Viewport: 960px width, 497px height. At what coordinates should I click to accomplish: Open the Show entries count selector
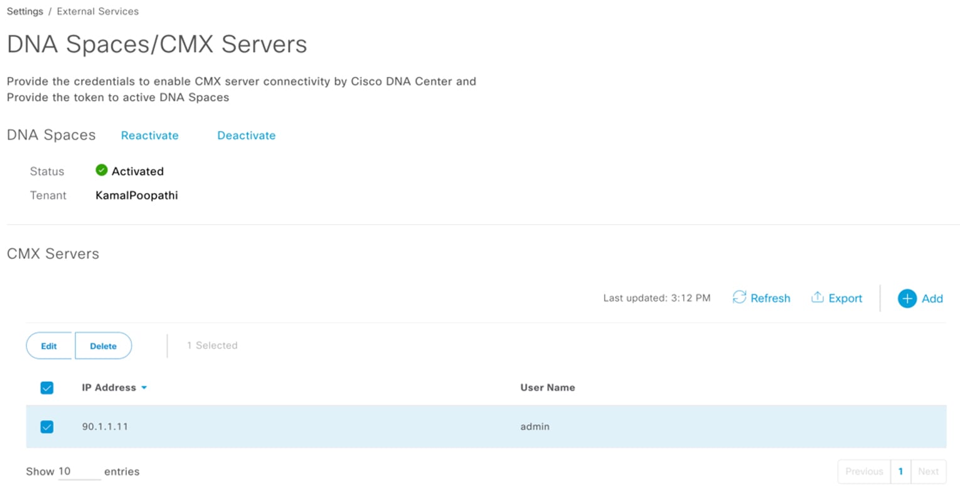[79, 472]
